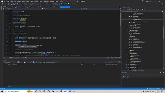The height and width of the screenshot is (93, 165).
Task: Click Refresh icon in Solution Explorer toolbar
Action: click(x=135, y=9)
